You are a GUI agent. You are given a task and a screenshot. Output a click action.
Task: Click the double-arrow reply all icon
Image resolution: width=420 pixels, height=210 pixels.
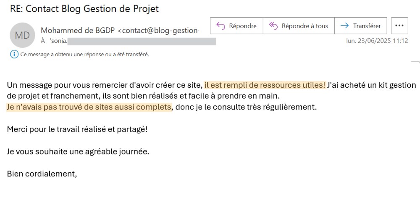click(273, 26)
